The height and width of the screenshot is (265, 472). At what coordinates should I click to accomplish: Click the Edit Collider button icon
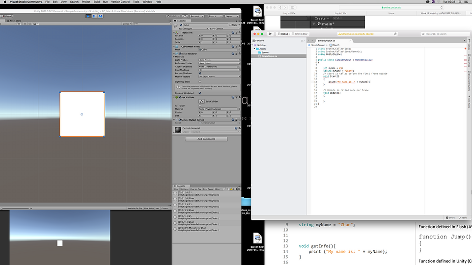[202, 102]
